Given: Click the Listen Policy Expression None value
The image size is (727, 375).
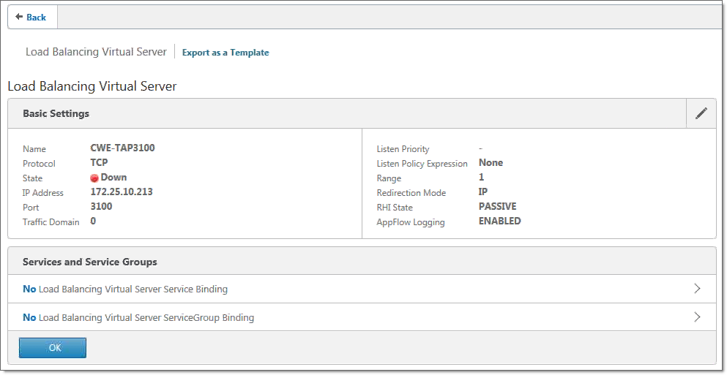Looking at the screenshot, I should 491,162.
